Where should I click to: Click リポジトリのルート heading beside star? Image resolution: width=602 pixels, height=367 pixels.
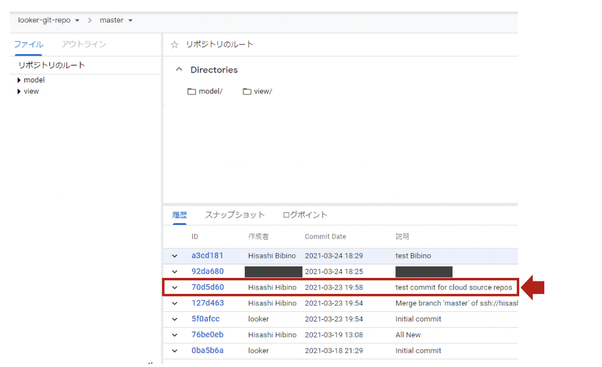(x=220, y=45)
